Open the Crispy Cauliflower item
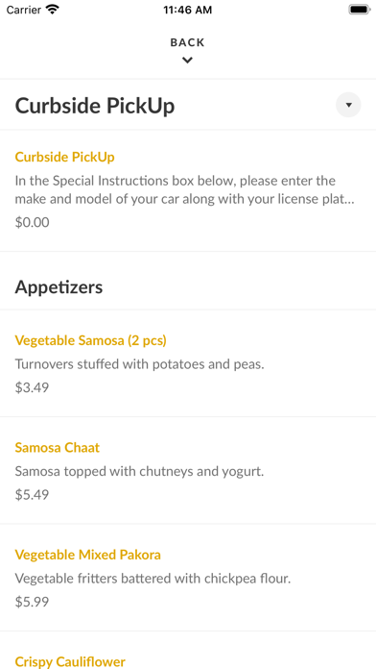The width and height of the screenshot is (376, 669). (70, 661)
